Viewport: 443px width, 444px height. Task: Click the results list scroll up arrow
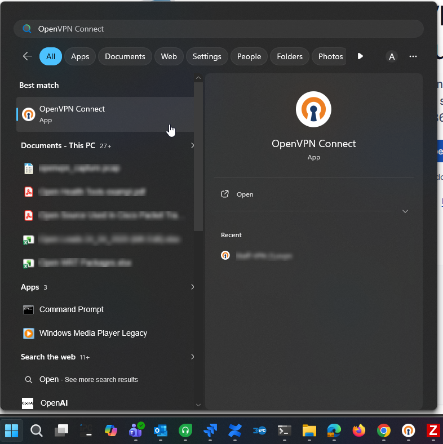click(x=198, y=78)
